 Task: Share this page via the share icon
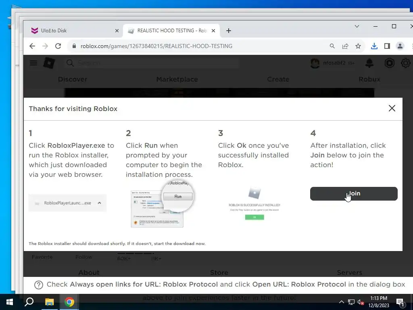point(345,46)
